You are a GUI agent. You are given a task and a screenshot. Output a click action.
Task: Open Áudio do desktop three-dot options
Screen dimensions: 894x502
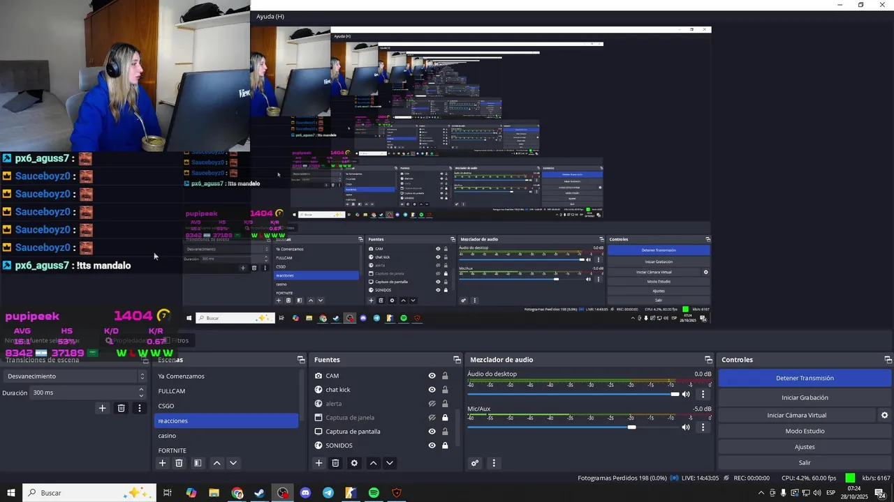pyautogui.click(x=703, y=394)
